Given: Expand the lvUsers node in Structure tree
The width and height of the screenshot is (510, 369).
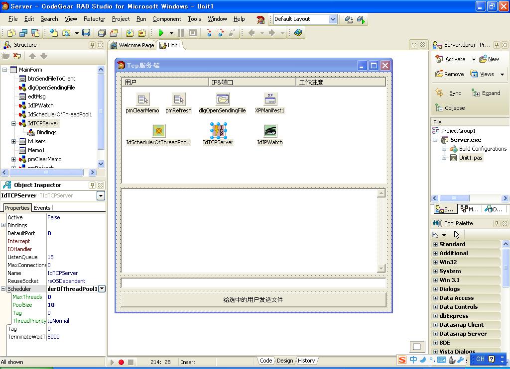Looking at the screenshot, I should pyautogui.click(x=13, y=141).
